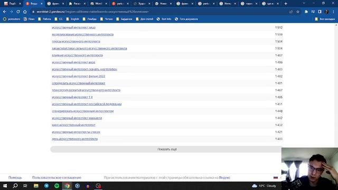The image size is (338, 190).
Task: Open the browser home page
Action: coord(25,12)
